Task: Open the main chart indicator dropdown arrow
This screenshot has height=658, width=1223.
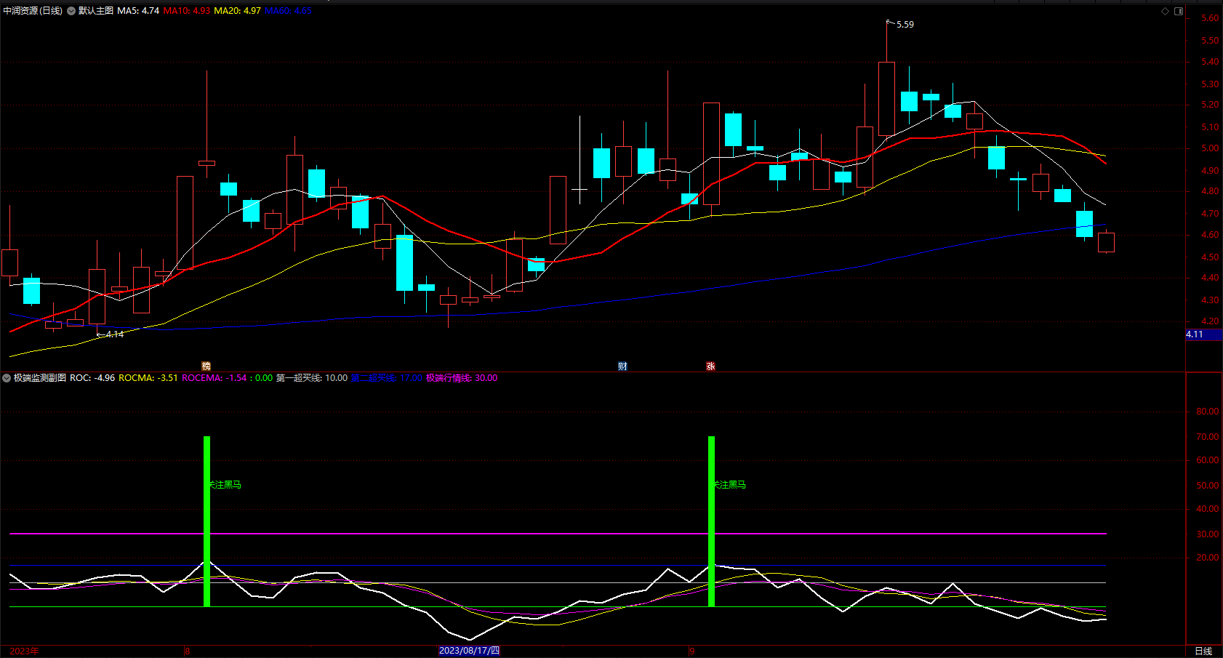Action: click(71, 11)
